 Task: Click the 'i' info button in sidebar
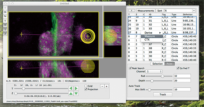pos(5,8)
